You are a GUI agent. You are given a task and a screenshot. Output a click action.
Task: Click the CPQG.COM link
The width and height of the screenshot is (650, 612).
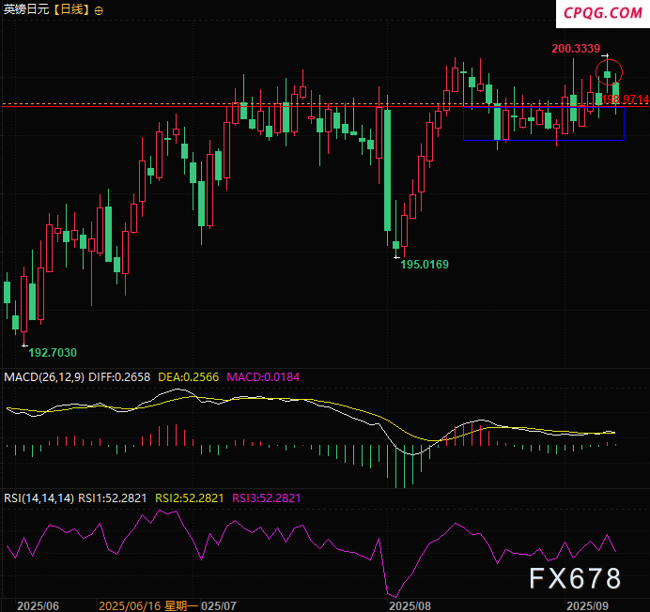tap(603, 12)
